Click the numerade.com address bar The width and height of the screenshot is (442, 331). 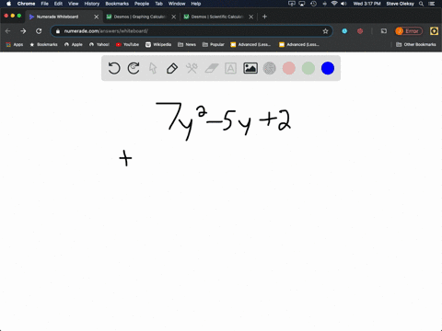[192, 31]
